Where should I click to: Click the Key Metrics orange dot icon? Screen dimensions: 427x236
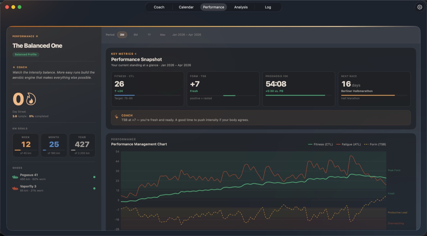coord(136,54)
